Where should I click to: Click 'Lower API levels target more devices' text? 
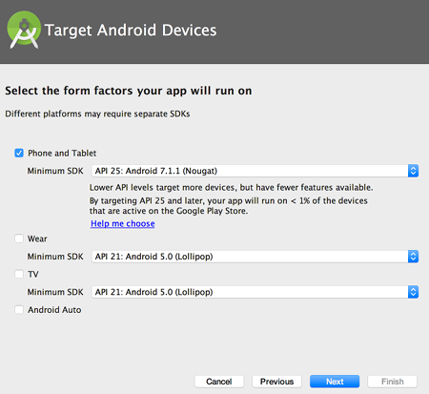[231, 188]
